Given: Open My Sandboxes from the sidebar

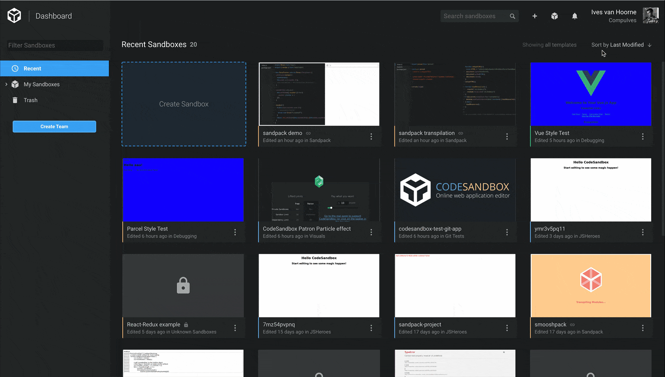Looking at the screenshot, I should 42,84.
